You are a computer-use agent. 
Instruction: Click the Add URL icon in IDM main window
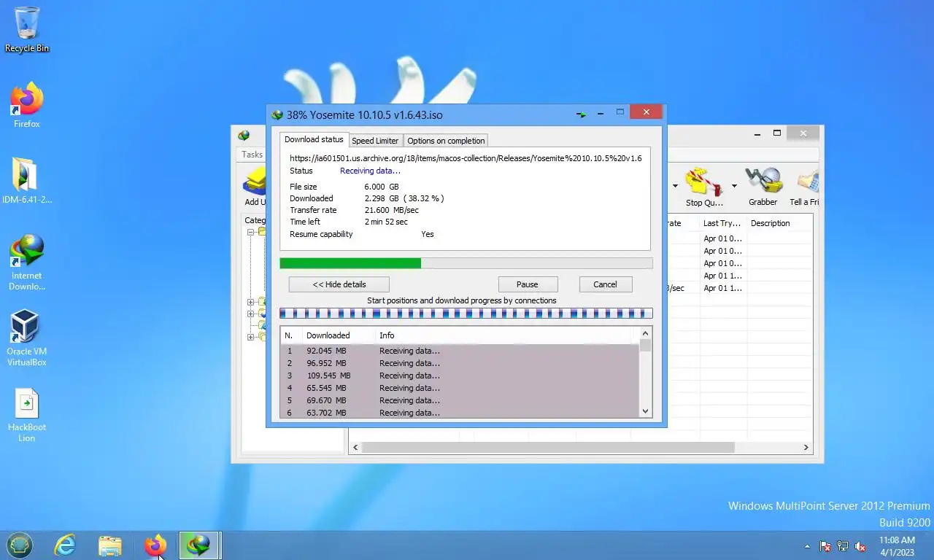255,187
